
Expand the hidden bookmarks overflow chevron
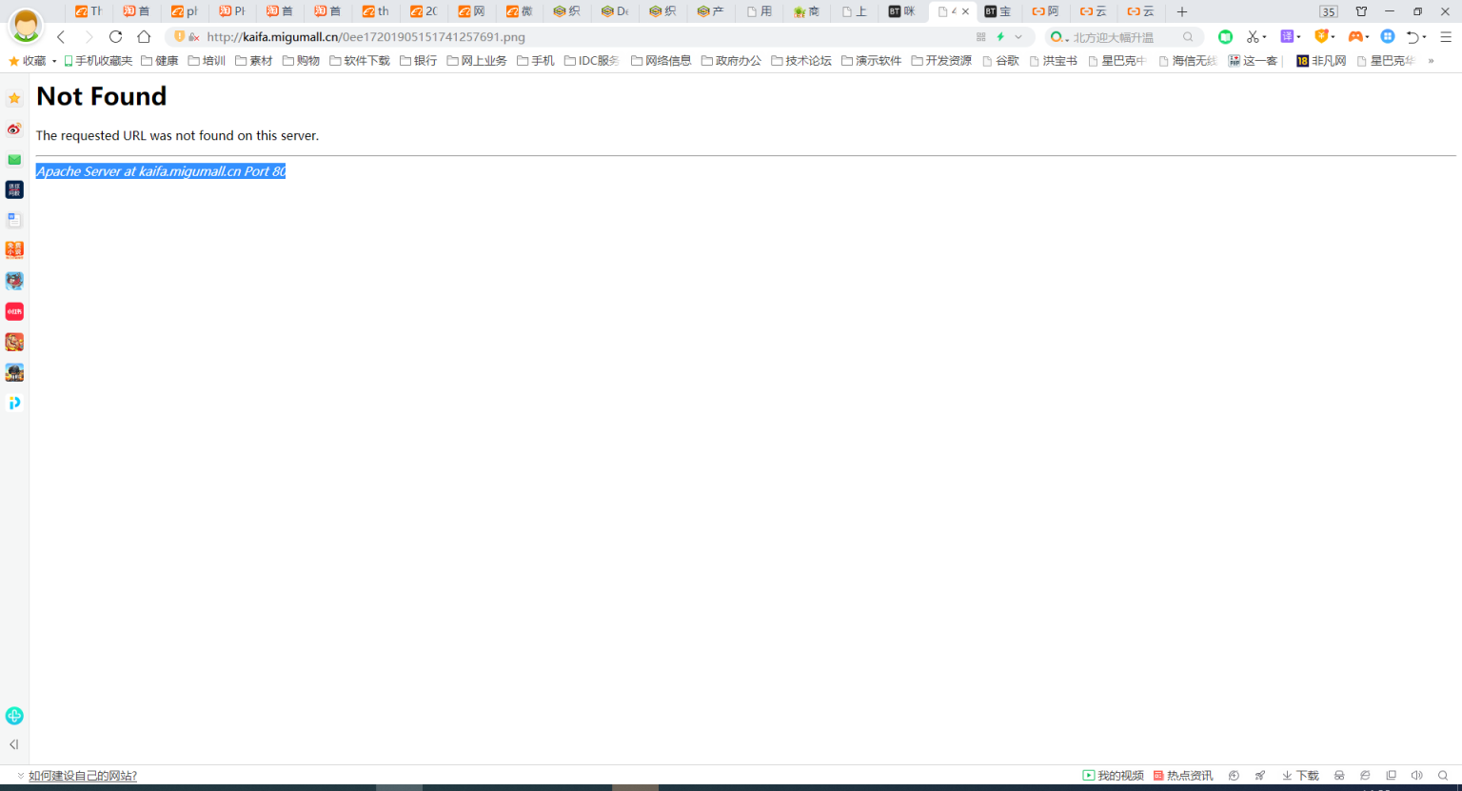pos(1431,61)
